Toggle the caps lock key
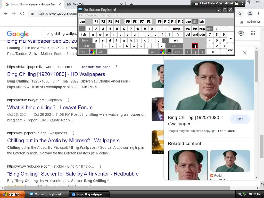 pos(85,40)
